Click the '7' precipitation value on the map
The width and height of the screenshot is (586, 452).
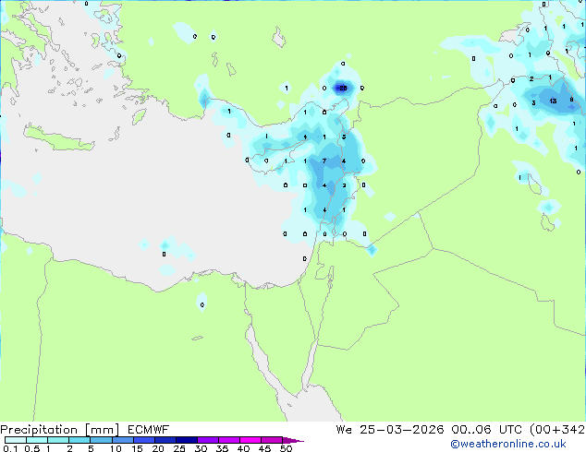324,161
